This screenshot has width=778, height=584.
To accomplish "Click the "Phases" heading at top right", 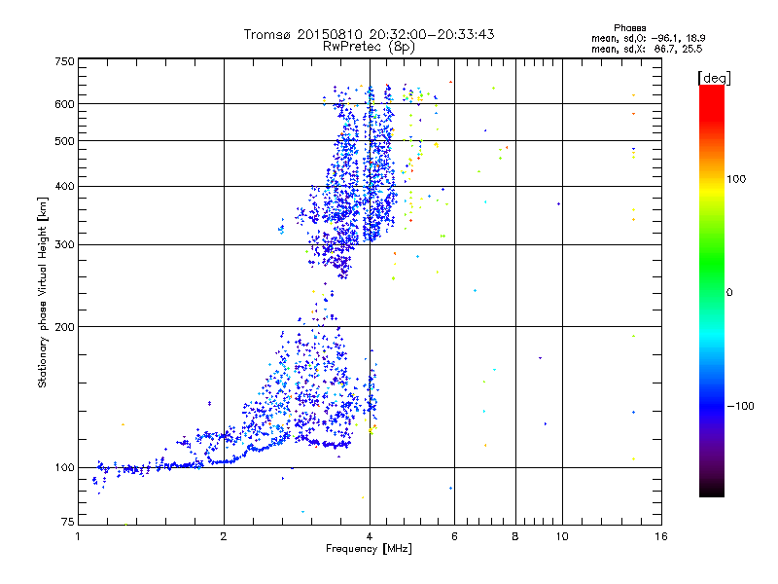I will [629, 28].
